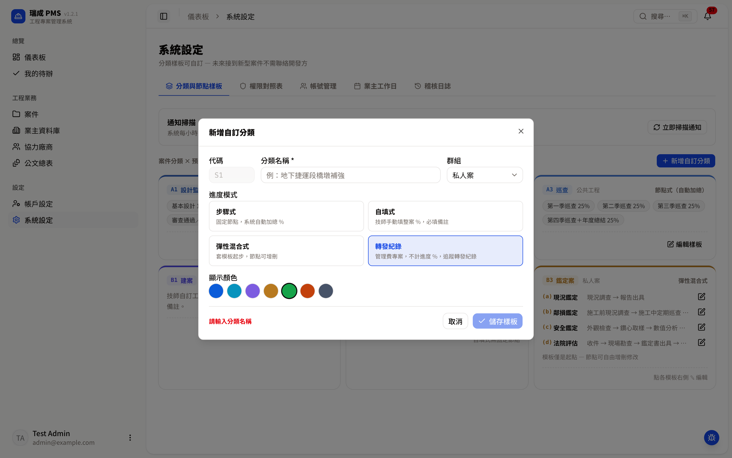Click 儲存樣板 button
This screenshot has height=458, width=732.
coord(498,321)
